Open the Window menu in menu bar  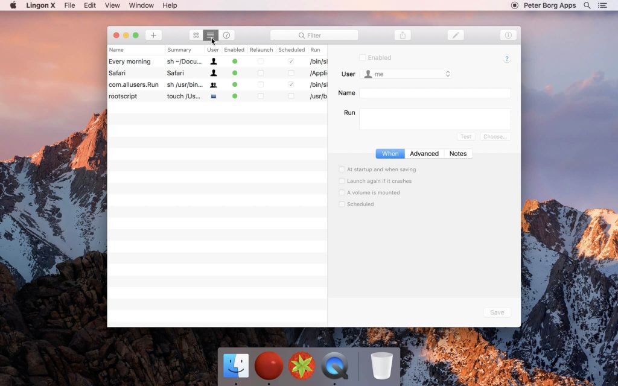[x=141, y=5]
